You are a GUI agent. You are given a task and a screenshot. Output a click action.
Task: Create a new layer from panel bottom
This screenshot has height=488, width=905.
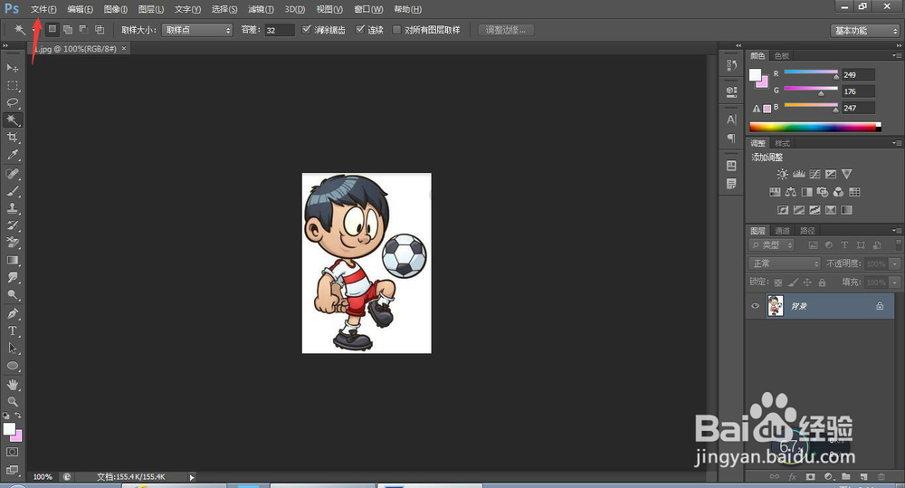tap(863, 476)
